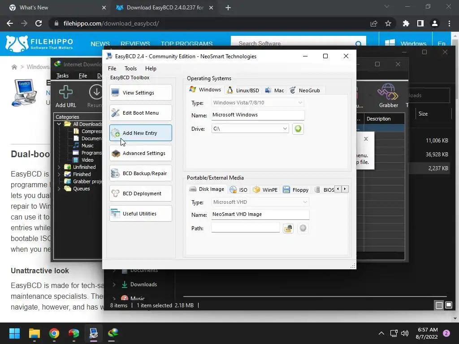The height and width of the screenshot is (344, 459).
Task: Click the grey add portable media icon
Action: (x=303, y=228)
